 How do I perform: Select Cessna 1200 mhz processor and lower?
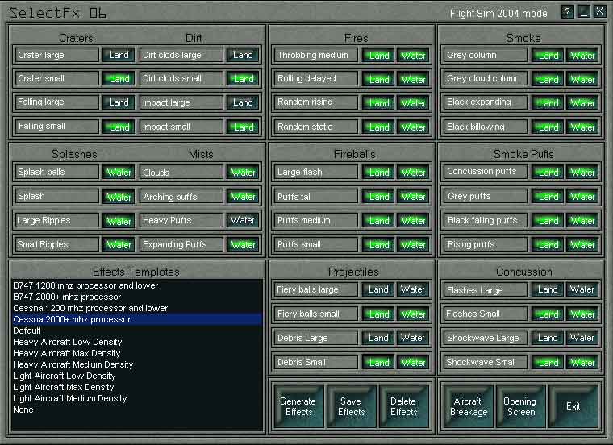click(x=137, y=308)
